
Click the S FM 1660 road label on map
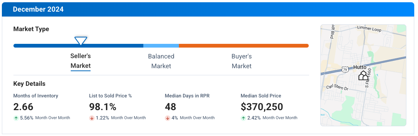click(x=368, y=78)
